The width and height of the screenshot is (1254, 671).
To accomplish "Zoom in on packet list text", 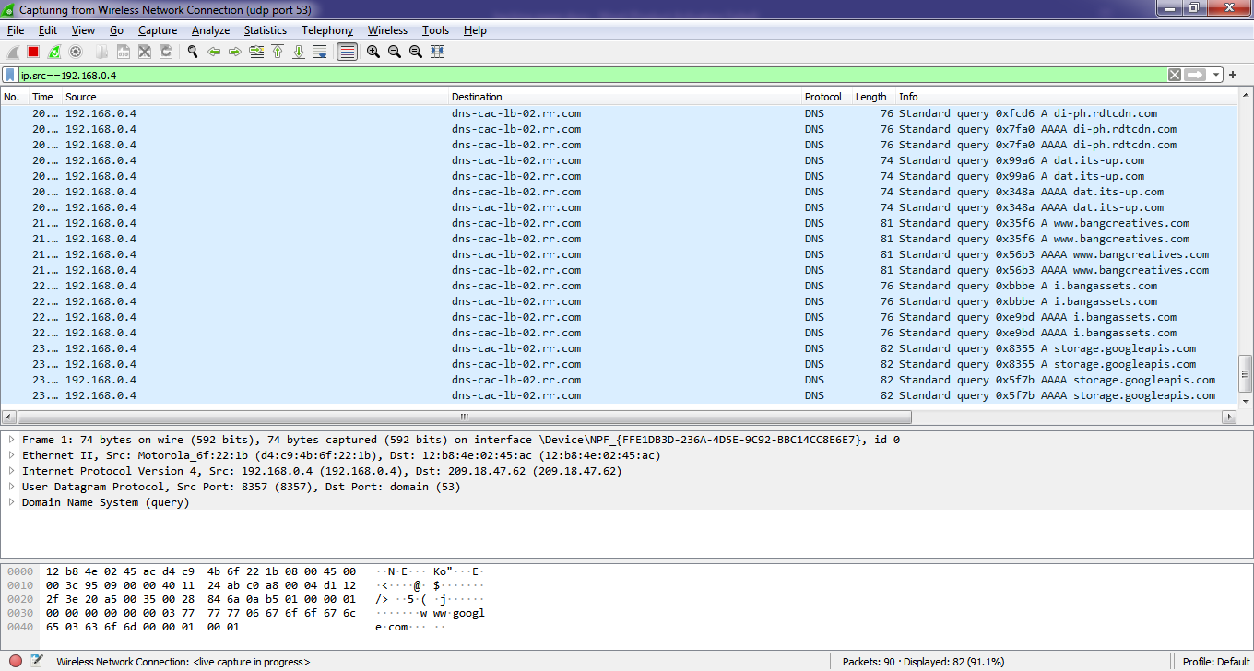I will (x=373, y=53).
